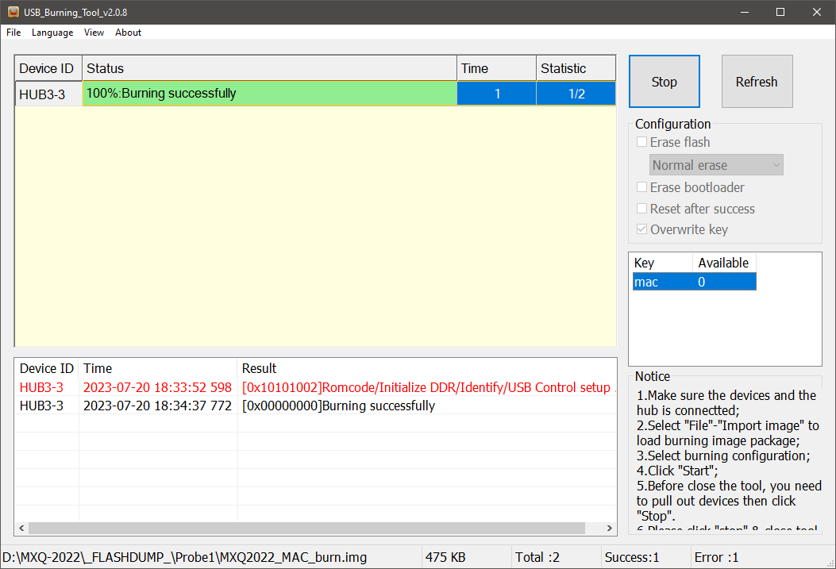Click the USB Burning Tool app icon
836x569 pixels.
[x=13, y=12]
